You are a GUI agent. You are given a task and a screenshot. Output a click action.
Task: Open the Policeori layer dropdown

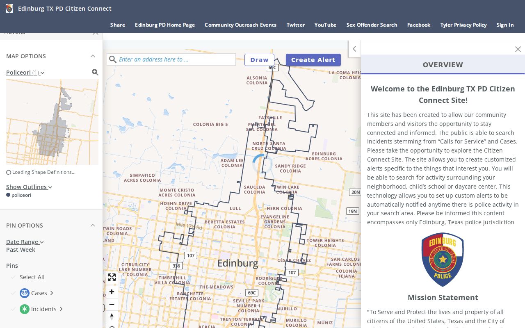pyautogui.click(x=25, y=73)
